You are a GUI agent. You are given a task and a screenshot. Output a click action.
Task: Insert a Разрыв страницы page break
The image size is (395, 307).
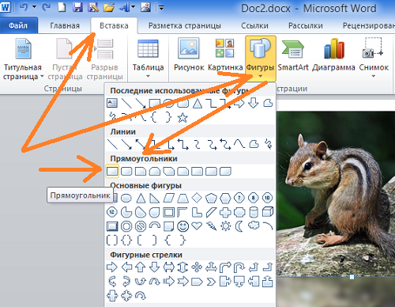click(104, 59)
